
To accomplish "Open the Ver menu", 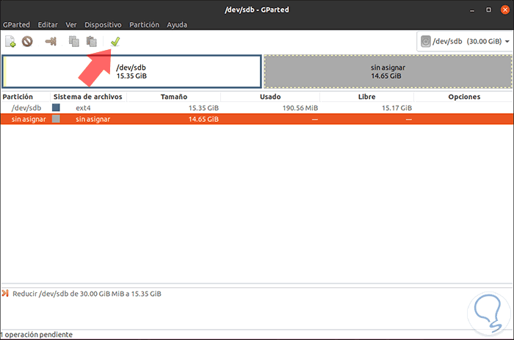I will [x=70, y=24].
